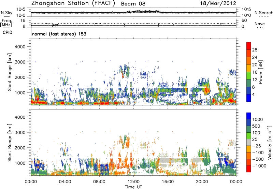Click the '-25' label on Velocity color bar
The image size is (273, 189).
(x=257, y=146)
